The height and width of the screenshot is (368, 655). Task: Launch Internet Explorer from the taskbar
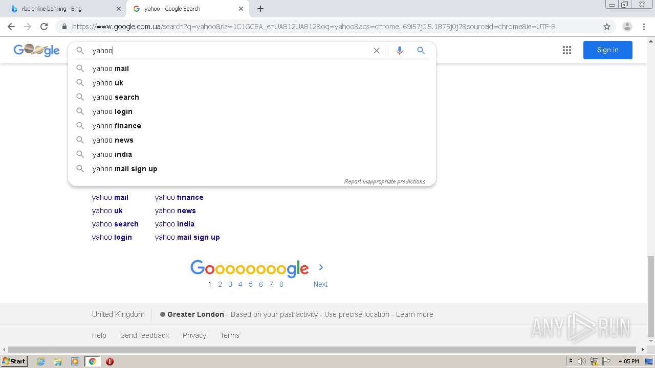click(40, 361)
